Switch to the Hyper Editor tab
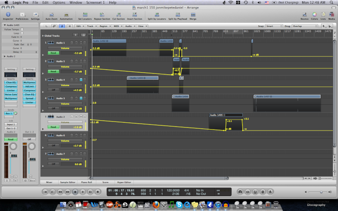Viewport: 338px width, 211px height. click(124, 182)
